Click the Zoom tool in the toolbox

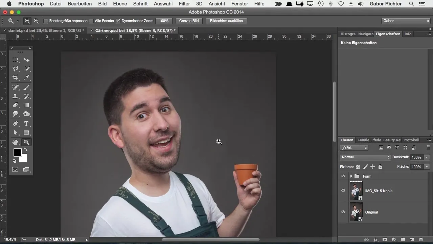click(26, 142)
